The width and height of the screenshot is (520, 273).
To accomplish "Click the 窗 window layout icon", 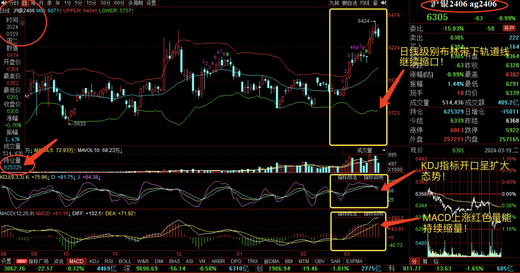I will (375, 3).
